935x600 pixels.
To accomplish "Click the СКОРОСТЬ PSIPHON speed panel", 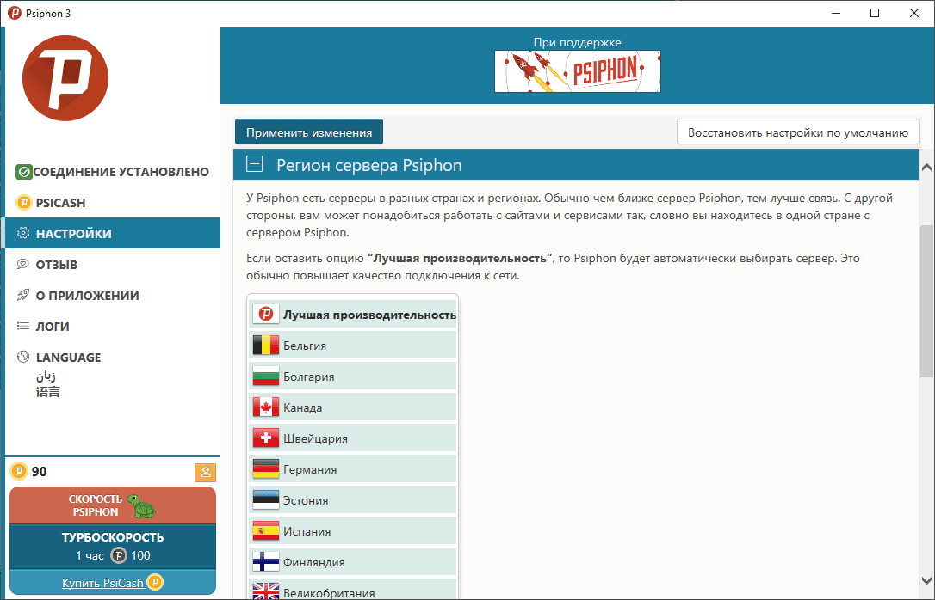I will coord(113,505).
